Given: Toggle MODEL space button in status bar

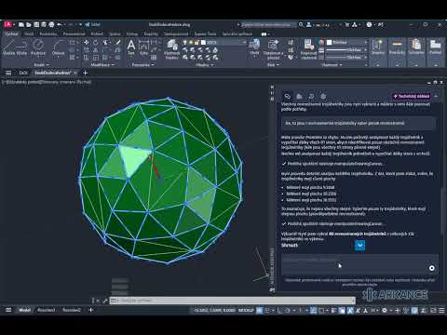Looking at the screenshot, I should pyautogui.click(x=246, y=310).
